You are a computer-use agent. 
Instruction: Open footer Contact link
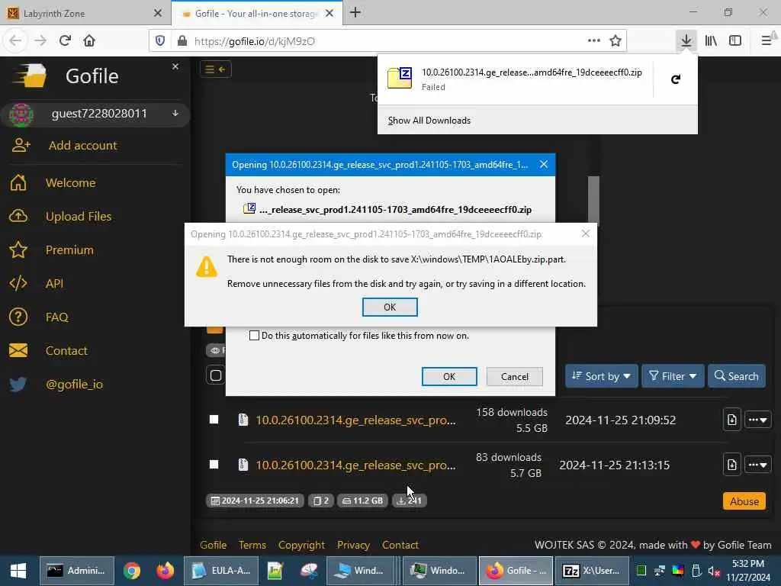(x=400, y=545)
